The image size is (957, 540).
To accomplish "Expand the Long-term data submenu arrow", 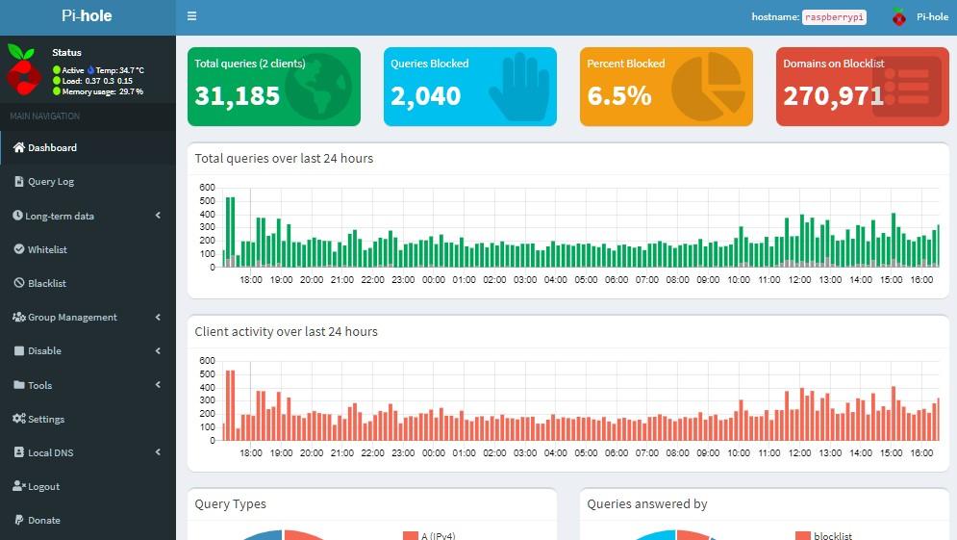I will [x=158, y=215].
